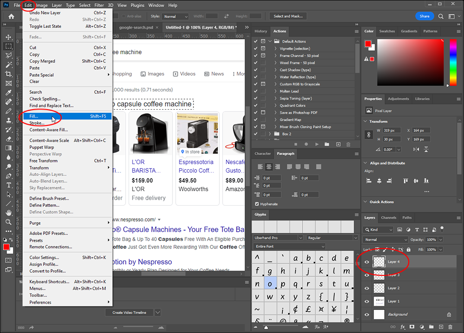Screen dimensions: 464x333
Task: Choose Content-Aware Fill... in Edit menu
Action: click(x=67, y=130)
